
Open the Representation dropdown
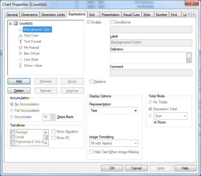point(114,111)
